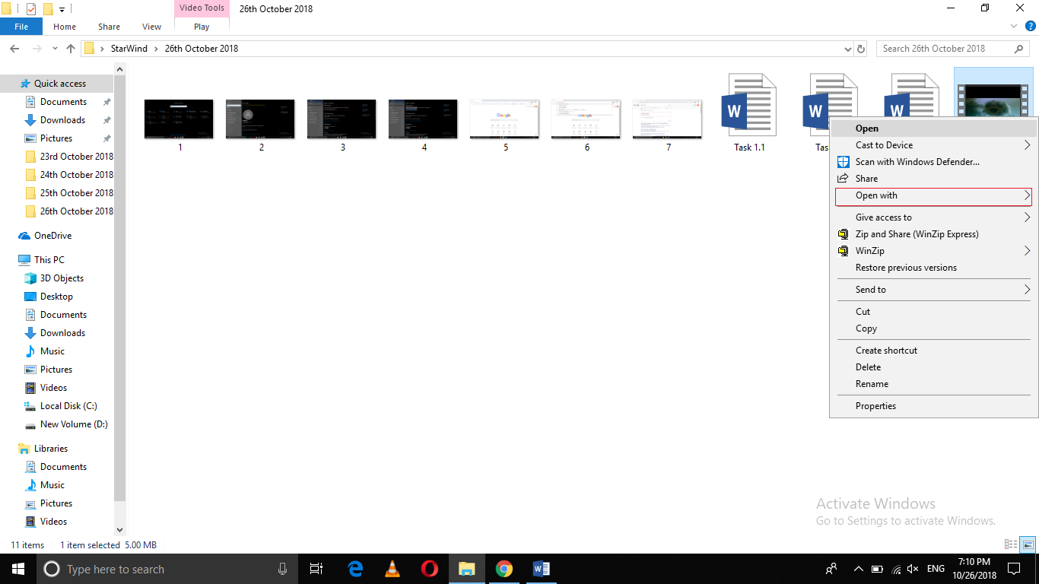Viewport: 1039px width, 584px height.
Task: Switch to the View ribbon tab
Action: click(x=151, y=26)
